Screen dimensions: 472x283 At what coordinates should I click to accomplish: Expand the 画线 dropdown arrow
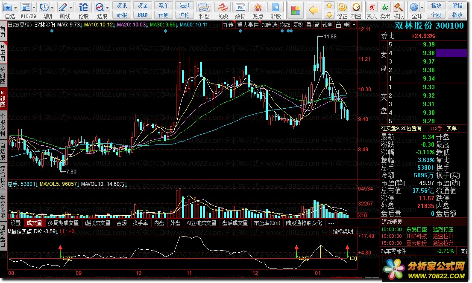(x=71, y=8)
